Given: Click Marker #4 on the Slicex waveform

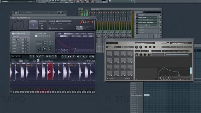Looking at the screenshot, I should [29, 65].
